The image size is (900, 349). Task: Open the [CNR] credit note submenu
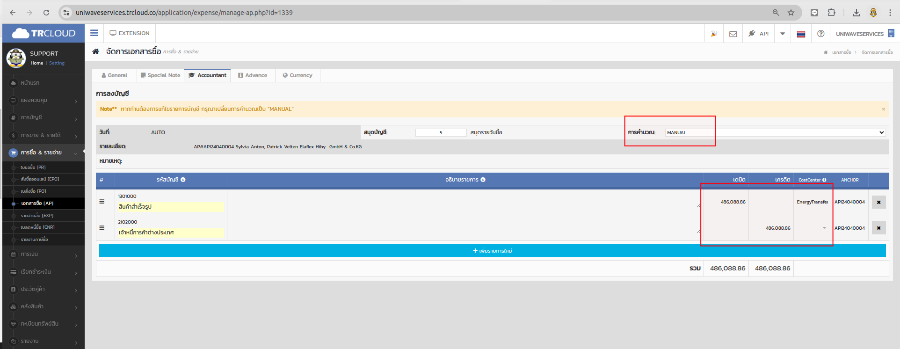coord(44,227)
